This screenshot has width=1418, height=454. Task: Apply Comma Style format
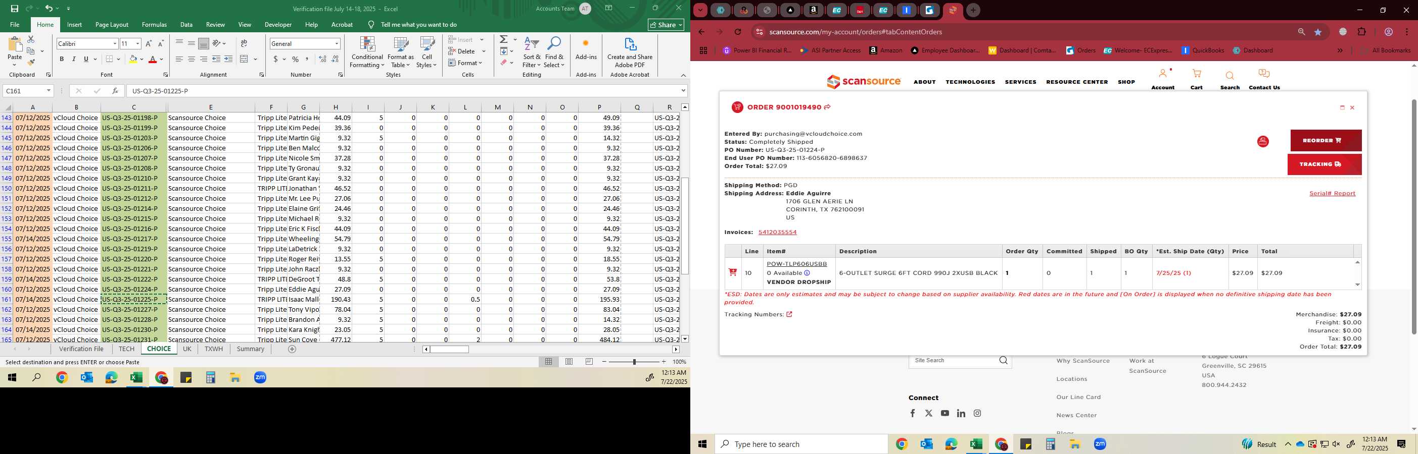[307, 59]
